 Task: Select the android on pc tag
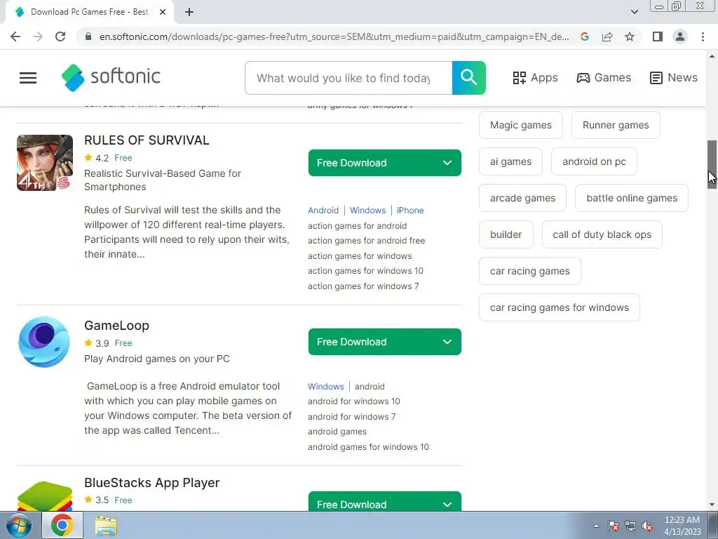tap(594, 161)
